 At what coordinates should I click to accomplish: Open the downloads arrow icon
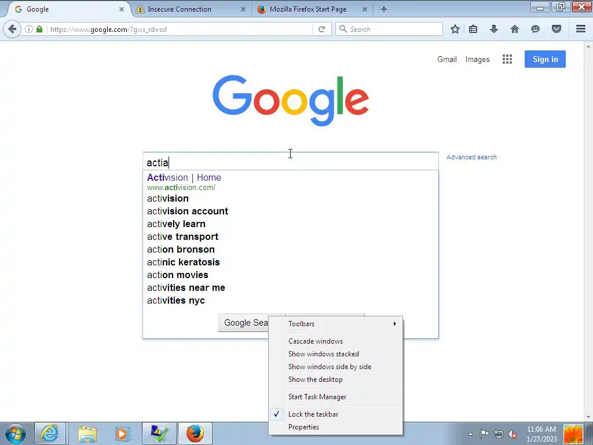coord(494,29)
